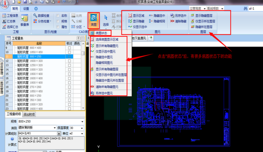The image size is (263, 152).
Task: Click 清除隐藏 in the ribbon
Action: pos(178,21)
